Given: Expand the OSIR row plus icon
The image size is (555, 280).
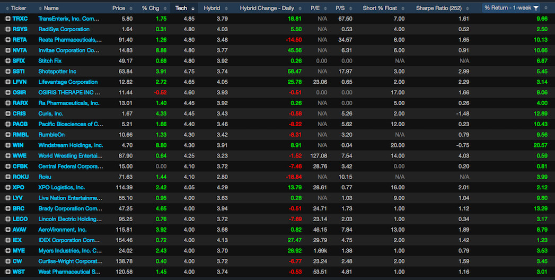Looking at the screenshot, I should point(8,92).
